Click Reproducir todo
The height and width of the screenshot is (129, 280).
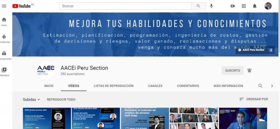click(x=61, y=100)
